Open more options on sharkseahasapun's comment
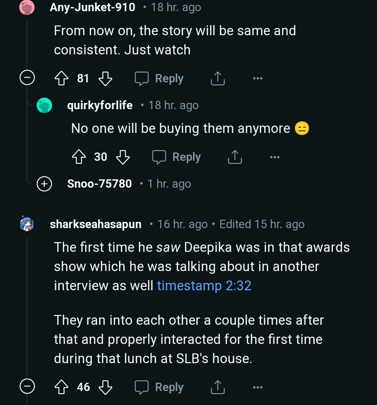This screenshot has height=405, width=377. (x=257, y=387)
